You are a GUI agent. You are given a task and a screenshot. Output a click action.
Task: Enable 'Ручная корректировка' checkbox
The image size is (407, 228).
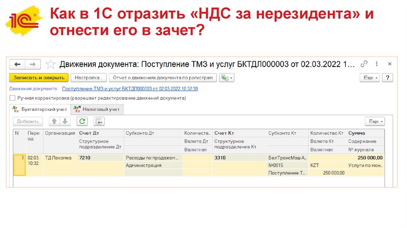[x=12, y=98]
